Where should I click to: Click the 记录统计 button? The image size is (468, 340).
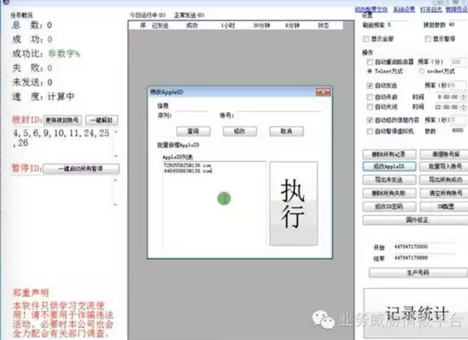pyautogui.click(x=416, y=313)
